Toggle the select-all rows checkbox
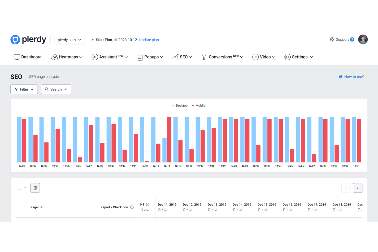 pos(19,188)
